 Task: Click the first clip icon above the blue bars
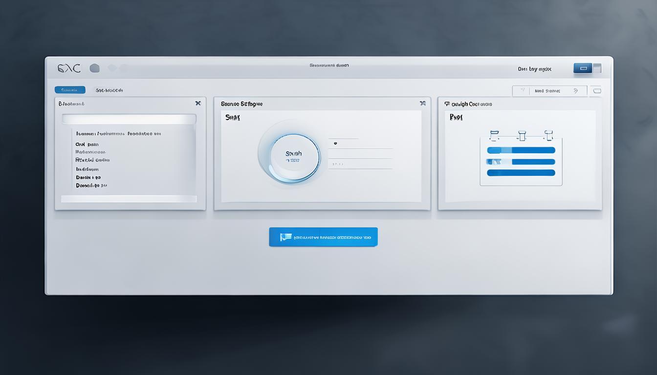coord(494,135)
